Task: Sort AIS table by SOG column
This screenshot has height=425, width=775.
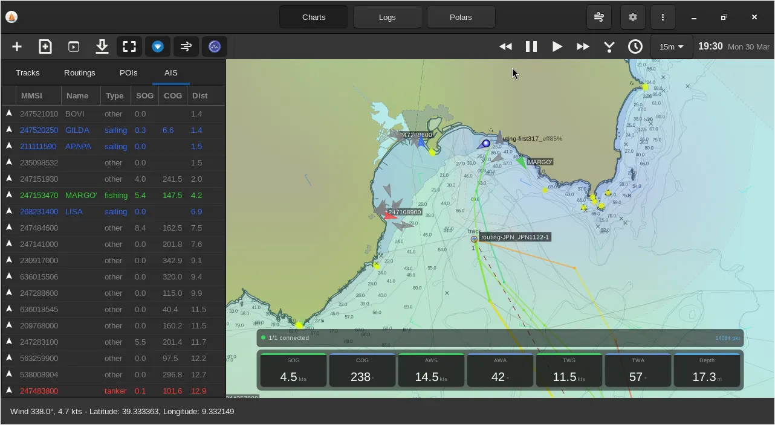Action: pyautogui.click(x=145, y=95)
